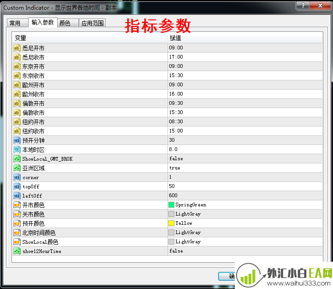
Task: Click the string icon beside 伦敦收市
Action: pos(17,113)
